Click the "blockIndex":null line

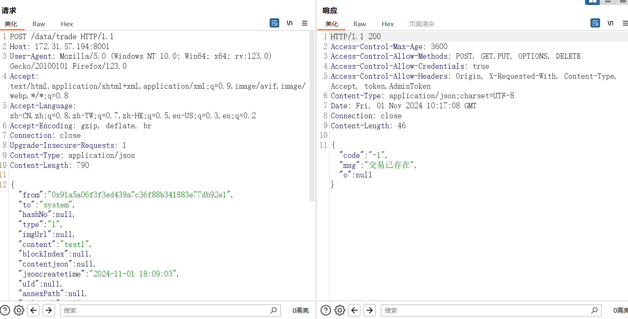click(55, 254)
